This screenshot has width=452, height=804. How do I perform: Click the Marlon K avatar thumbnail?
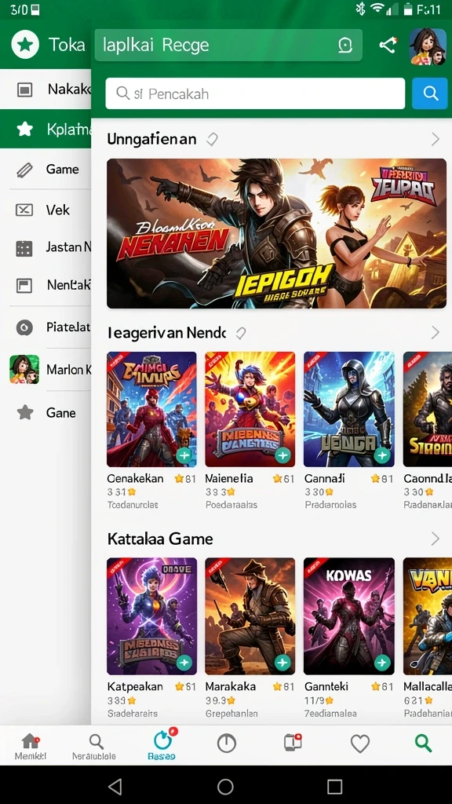coord(24,369)
